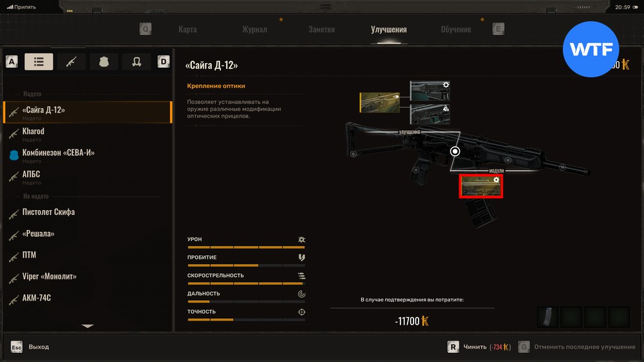Select the weapons filter rifle icon
Screen dimensions: 644x362
coord(71,62)
